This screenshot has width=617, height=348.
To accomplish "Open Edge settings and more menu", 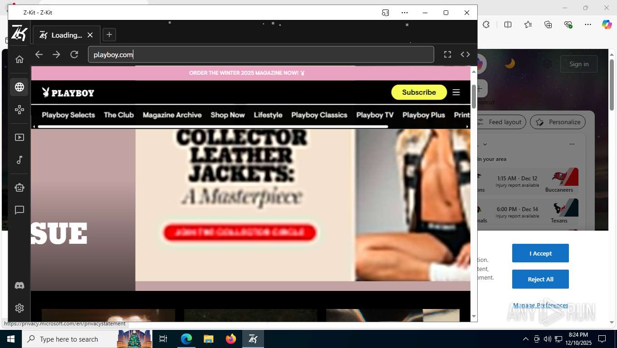I will pyautogui.click(x=588, y=24).
